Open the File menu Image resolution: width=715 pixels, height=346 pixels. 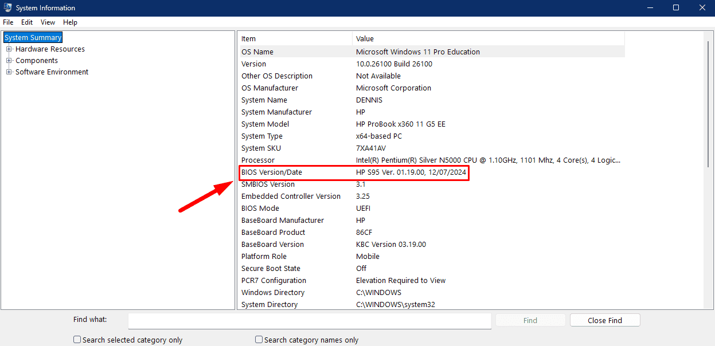click(8, 22)
